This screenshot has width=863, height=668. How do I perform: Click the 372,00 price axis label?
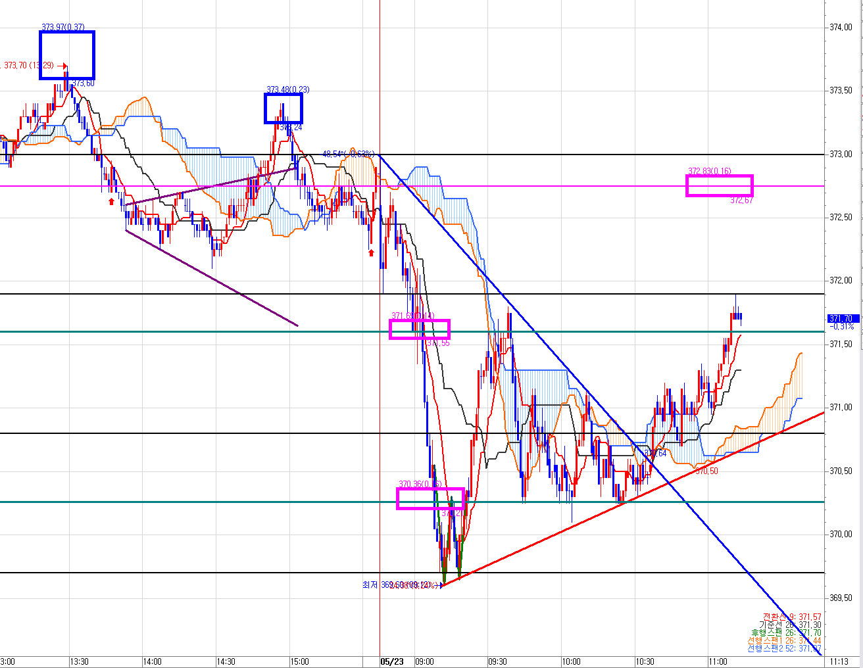pyautogui.click(x=842, y=280)
